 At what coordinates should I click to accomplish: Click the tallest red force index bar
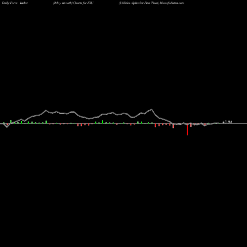tap(187, 129)
